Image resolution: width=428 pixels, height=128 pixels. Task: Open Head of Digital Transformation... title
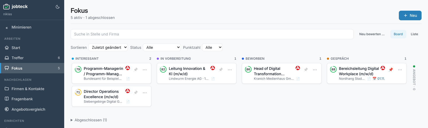point(269,71)
